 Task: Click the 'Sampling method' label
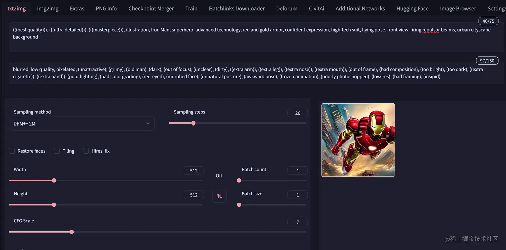(32, 112)
